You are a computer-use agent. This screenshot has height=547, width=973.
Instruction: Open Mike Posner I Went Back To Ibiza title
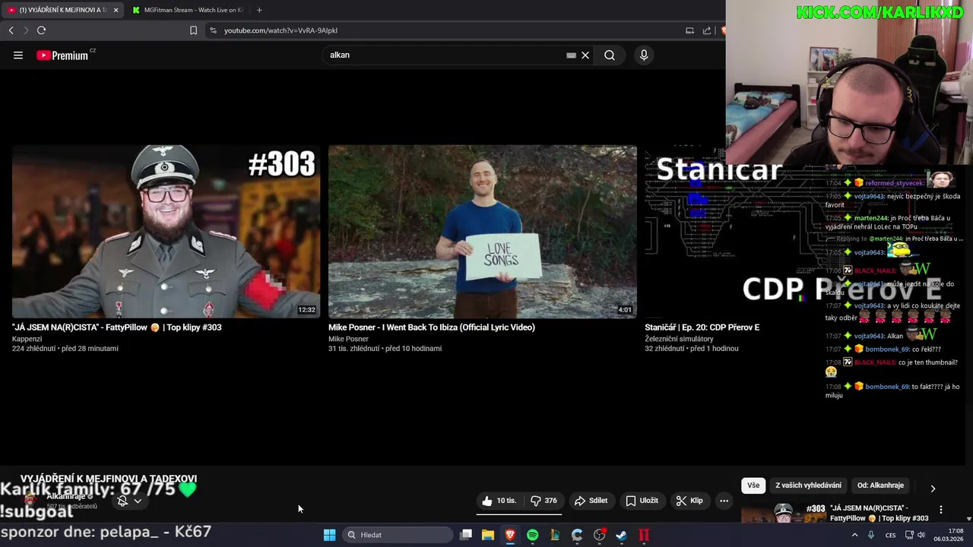point(431,327)
